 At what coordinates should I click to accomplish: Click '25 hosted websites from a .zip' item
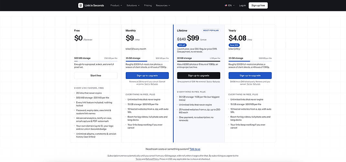pyautogui.click(x=199, y=111)
